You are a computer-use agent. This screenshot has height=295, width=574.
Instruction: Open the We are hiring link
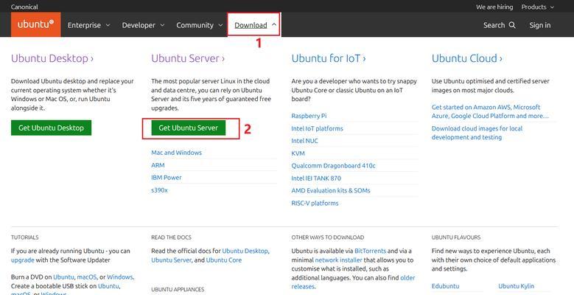[x=494, y=7]
